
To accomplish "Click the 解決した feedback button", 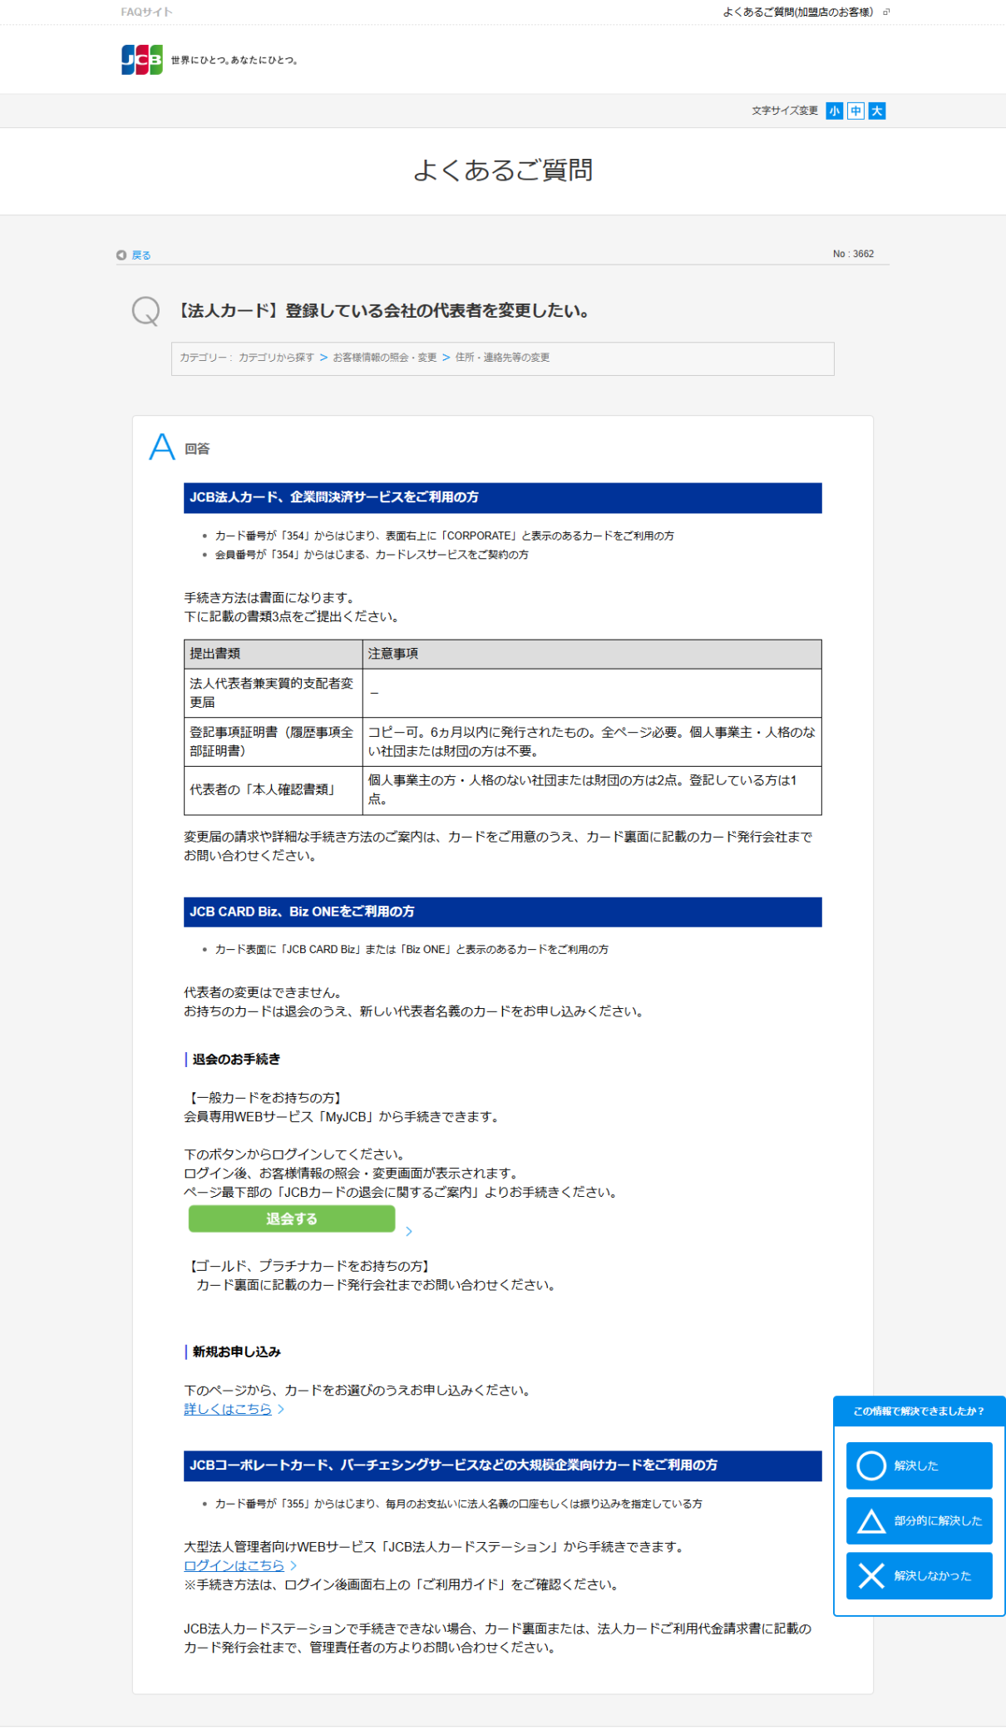I will pyautogui.click(x=920, y=1466).
